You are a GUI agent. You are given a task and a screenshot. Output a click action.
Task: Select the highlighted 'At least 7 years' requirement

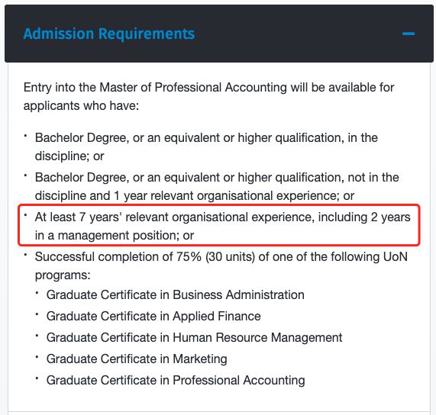[x=219, y=225]
